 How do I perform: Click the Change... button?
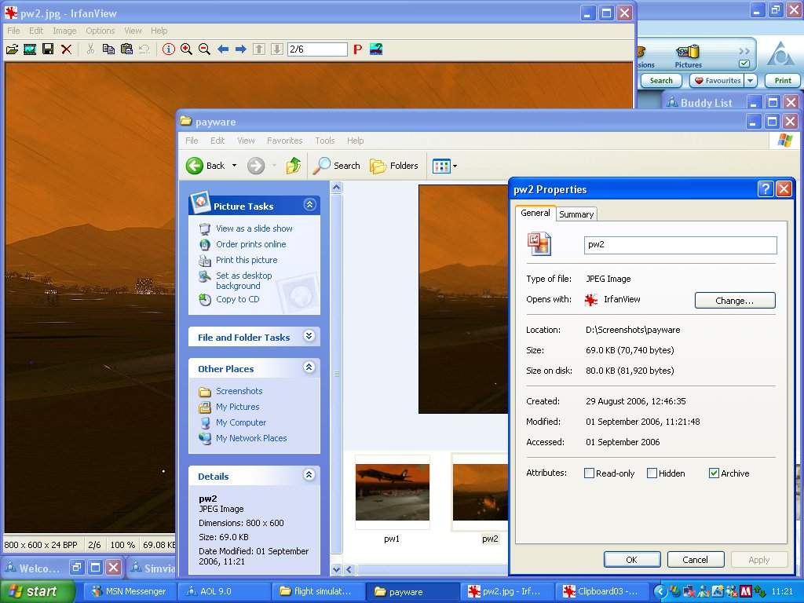tap(735, 301)
